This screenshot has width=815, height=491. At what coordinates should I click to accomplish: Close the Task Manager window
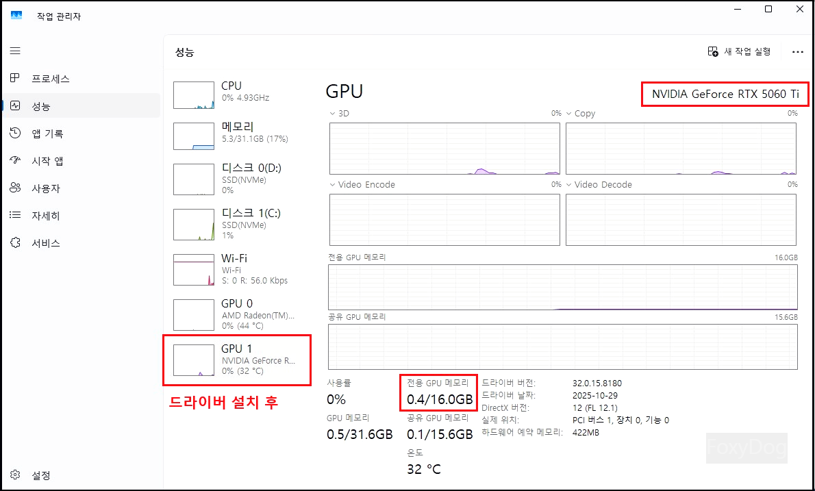pos(800,9)
